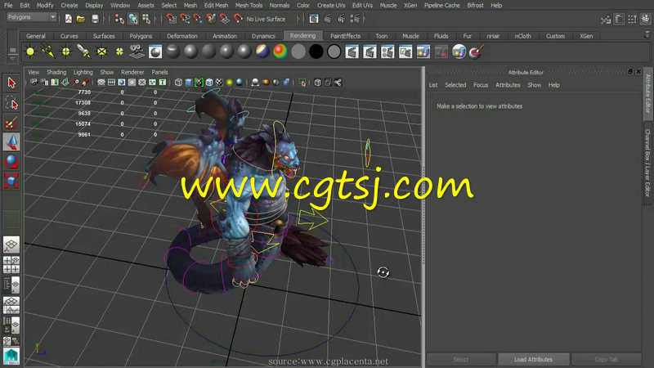Screen dimensions: 654x368
Task: Switch to single perspective view layout
Action: (x=11, y=245)
